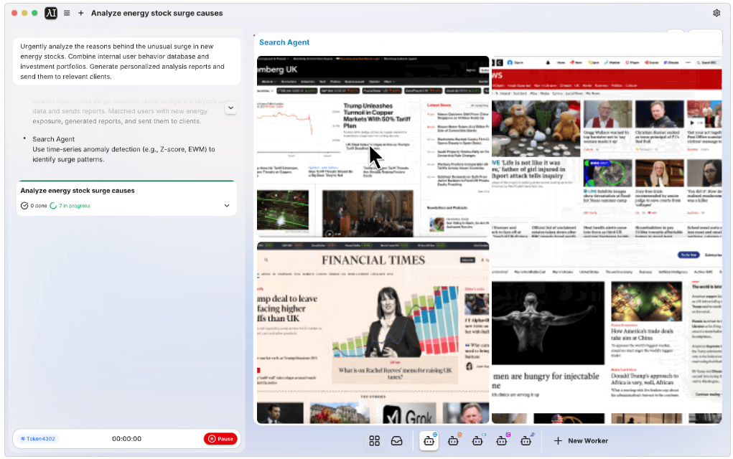Image resolution: width=733 pixels, height=459 pixels.
Task: Click the Search Agent panel heading
Action: [x=284, y=42]
